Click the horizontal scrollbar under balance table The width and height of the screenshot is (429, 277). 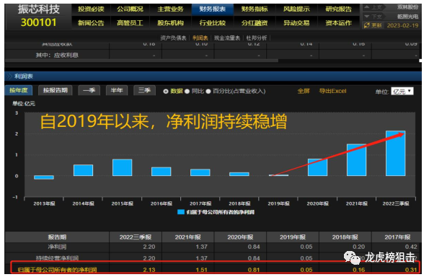(x=142, y=61)
